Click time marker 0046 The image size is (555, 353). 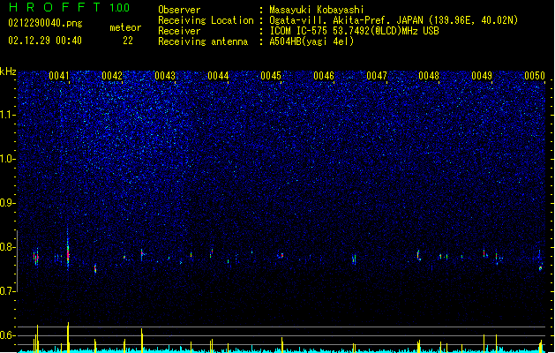pyautogui.click(x=324, y=76)
